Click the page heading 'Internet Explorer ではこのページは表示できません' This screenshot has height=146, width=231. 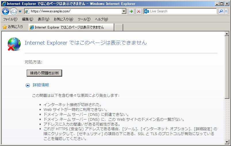click(86, 43)
